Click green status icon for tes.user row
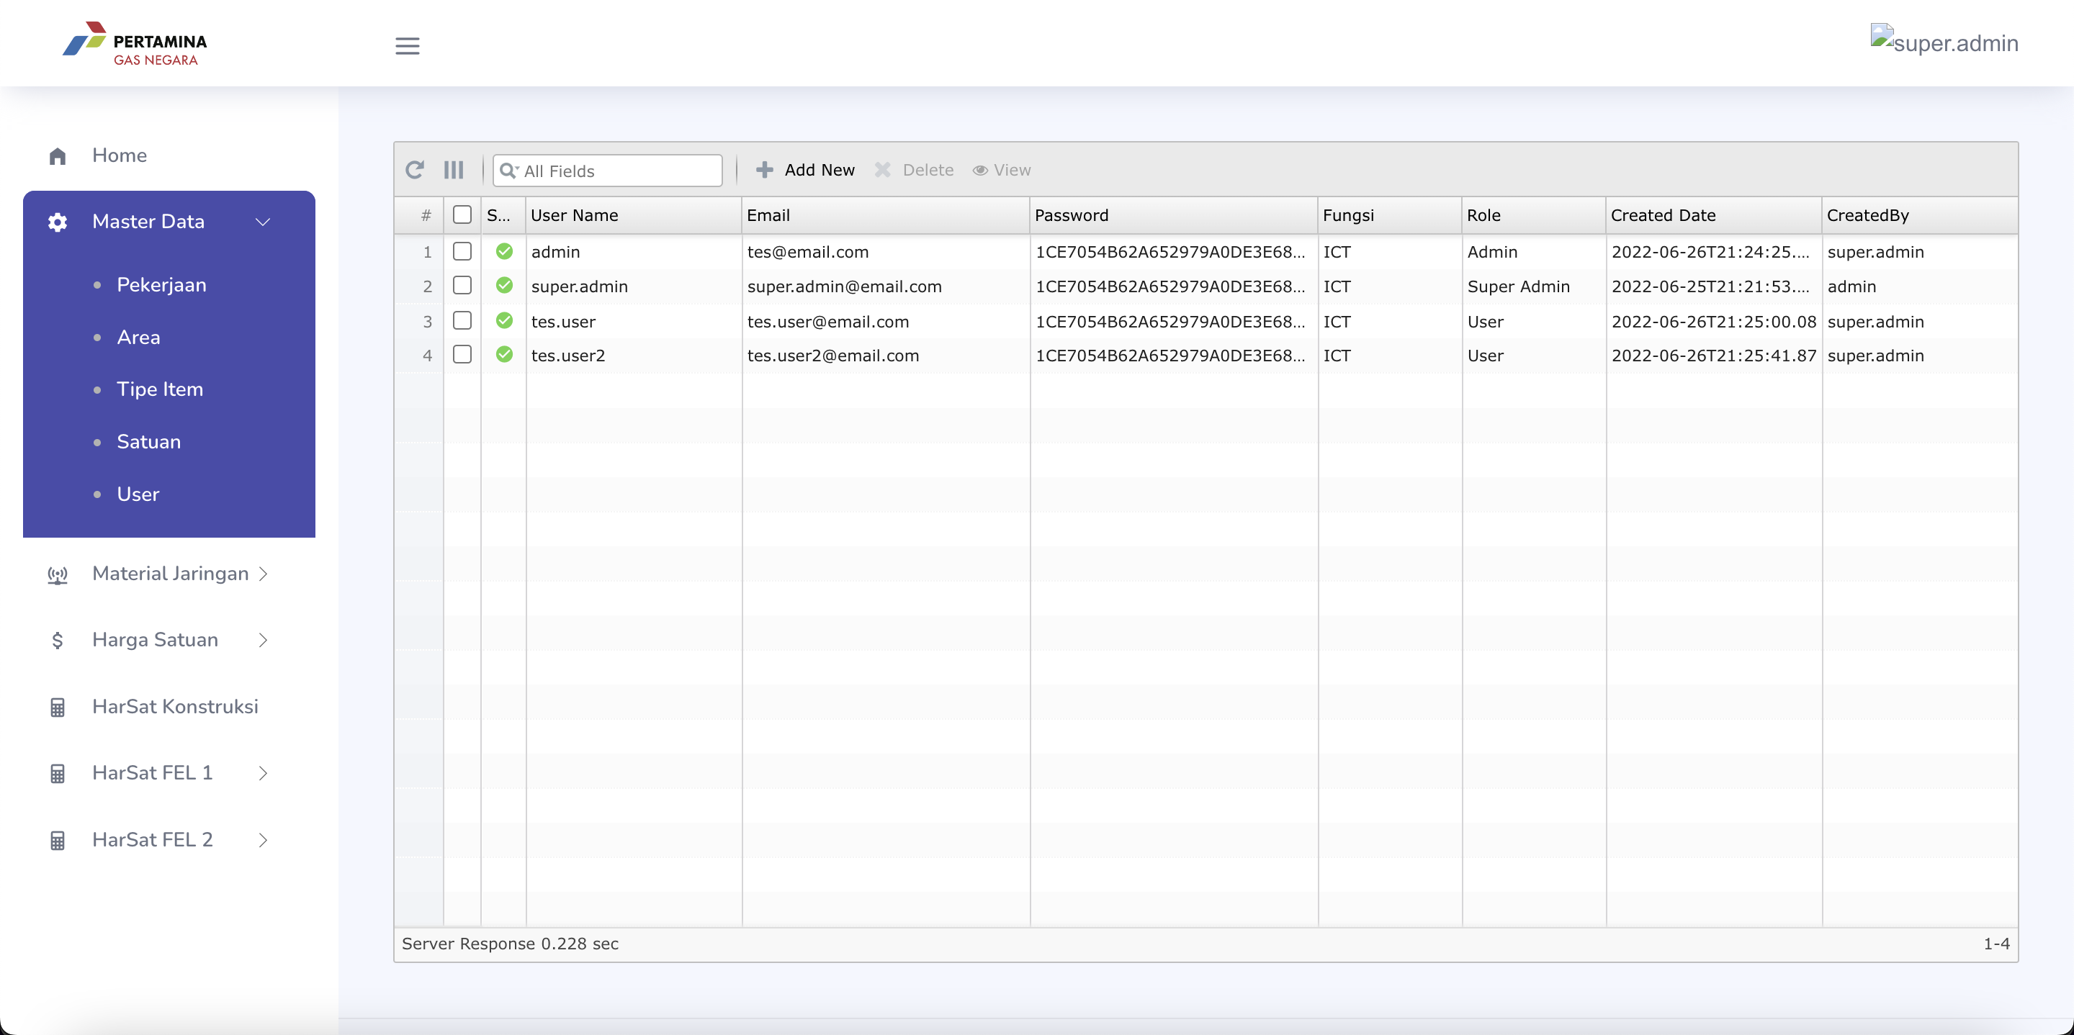 coord(504,320)
